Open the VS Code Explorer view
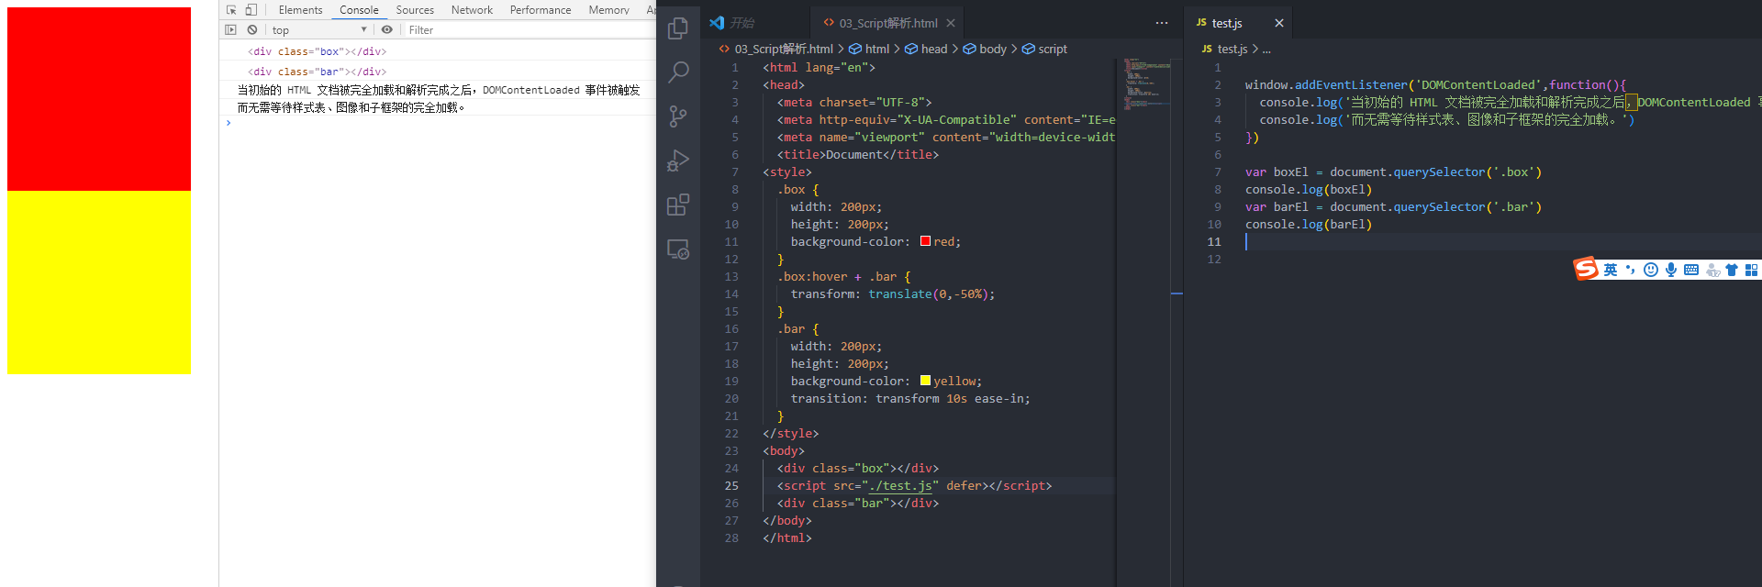 (678, 28)
